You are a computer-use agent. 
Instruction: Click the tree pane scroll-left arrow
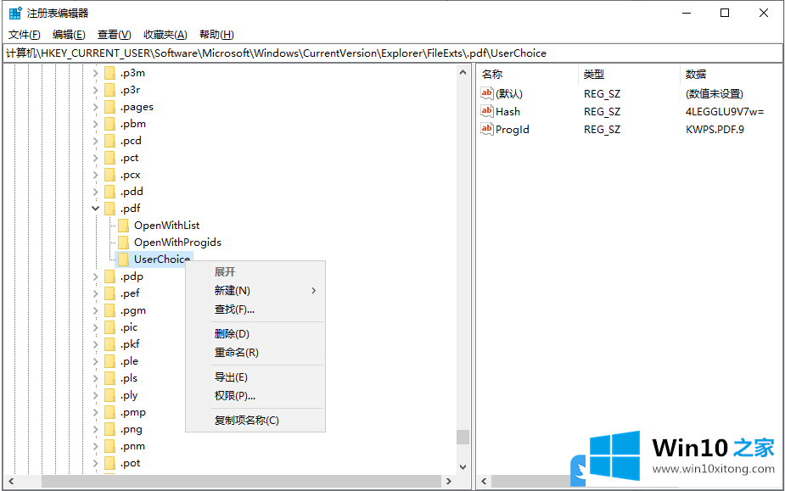[11, 482]
